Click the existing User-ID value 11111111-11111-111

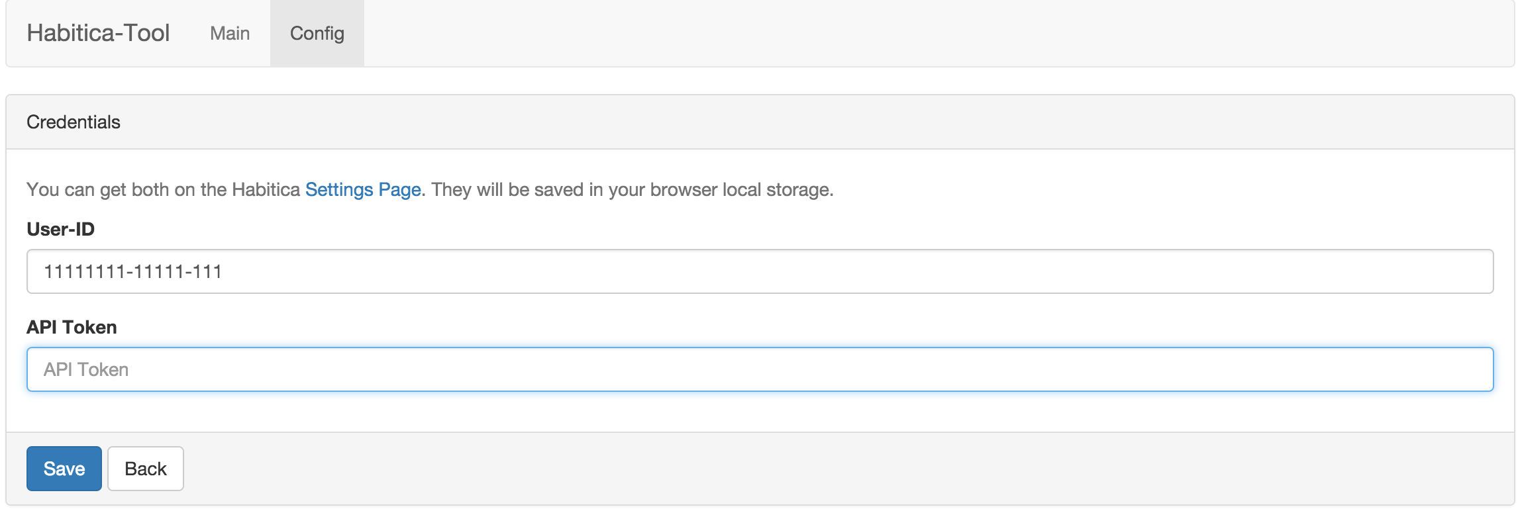pos(132,271)
